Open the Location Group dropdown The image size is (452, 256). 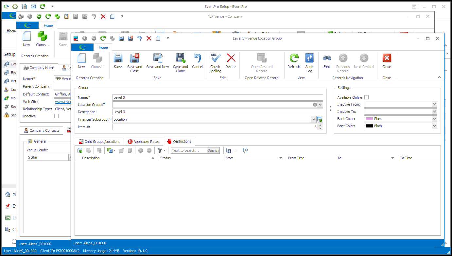pyautogui.click(x=320, y=105)
